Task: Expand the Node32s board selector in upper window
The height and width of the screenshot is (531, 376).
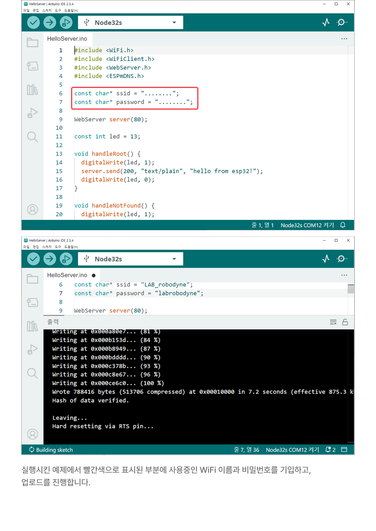Action: click(174, 23)
